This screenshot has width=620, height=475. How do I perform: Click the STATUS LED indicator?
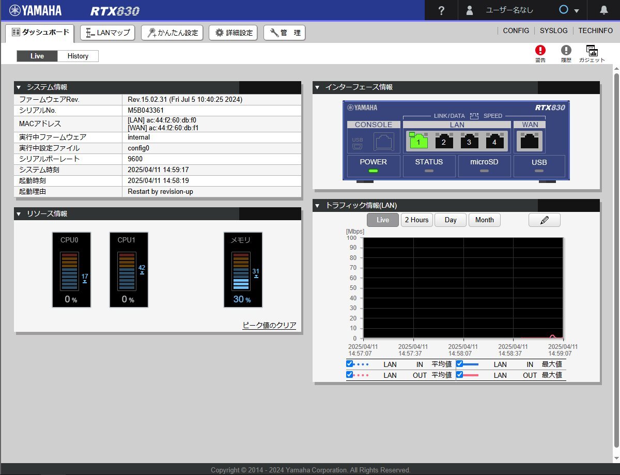pyautogui.click(x=429, y=171)
